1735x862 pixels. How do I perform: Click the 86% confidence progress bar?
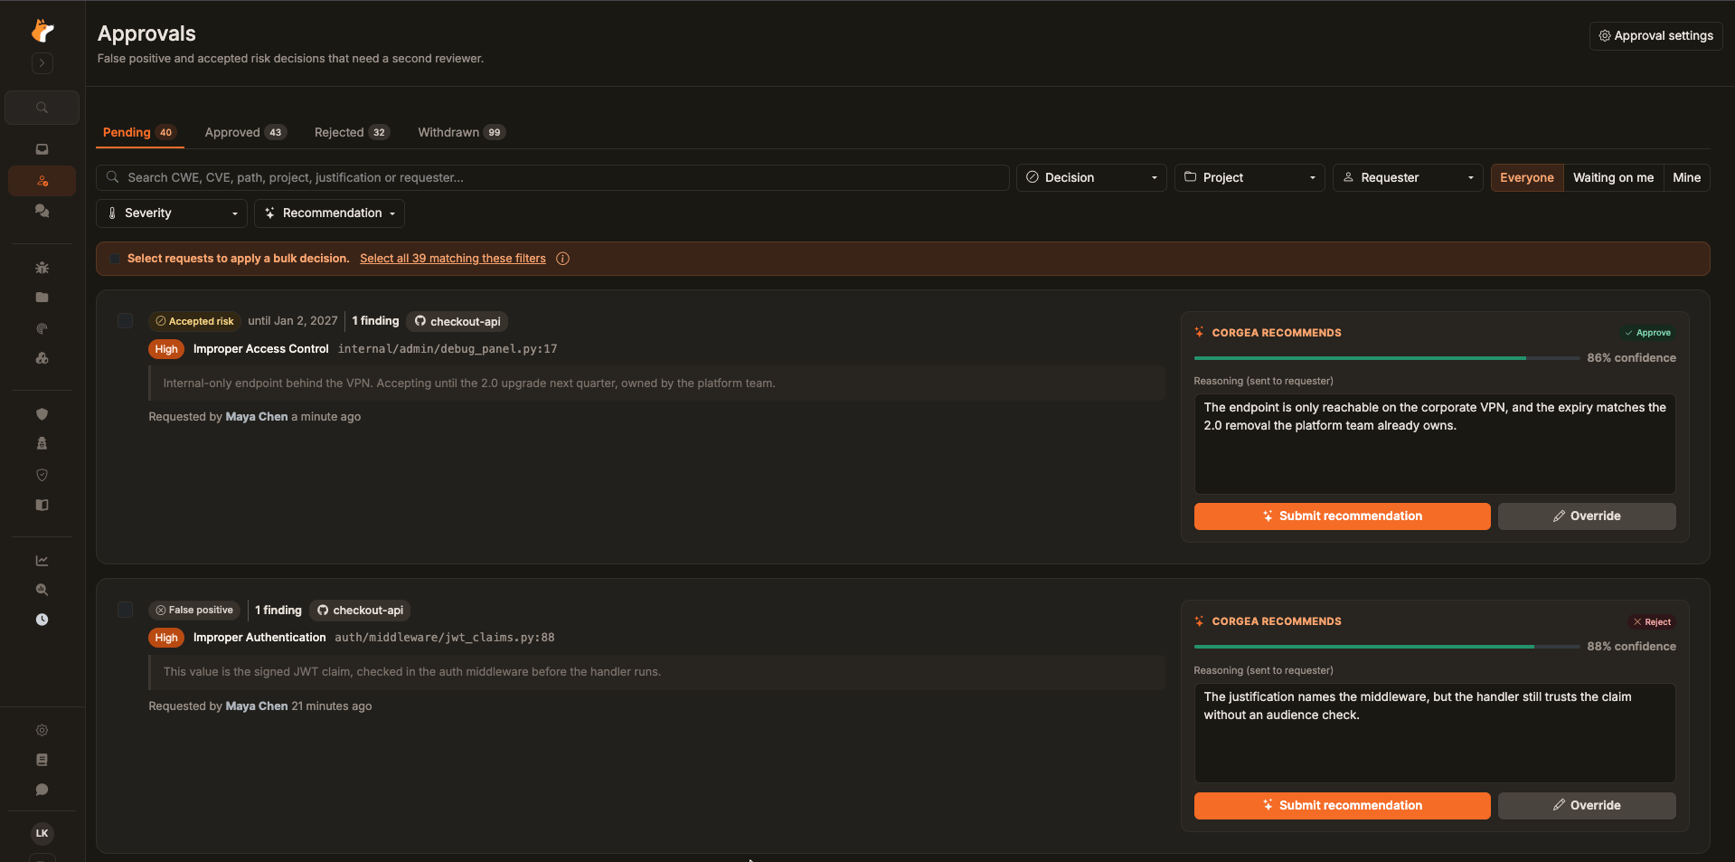point(1387,358)
